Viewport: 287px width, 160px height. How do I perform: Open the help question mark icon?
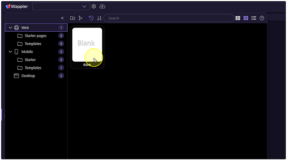262,18
